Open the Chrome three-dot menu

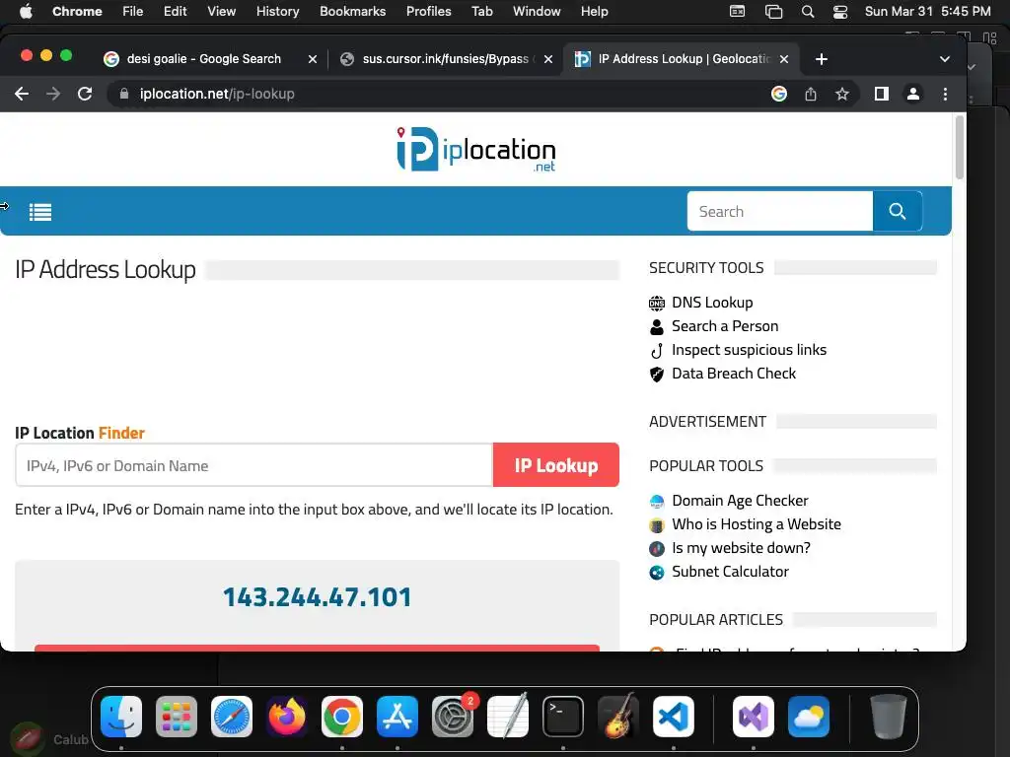tap(945, 94)
